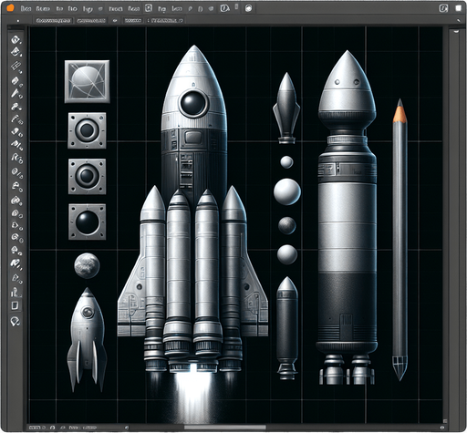Select the largest white sphere
The image size is (467, 433).
coord(287,191)
